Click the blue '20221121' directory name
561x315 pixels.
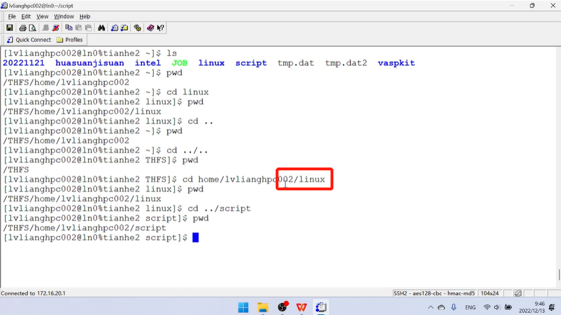click(23, 63)
